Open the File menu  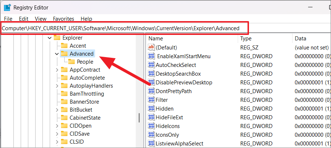point(8,19)
